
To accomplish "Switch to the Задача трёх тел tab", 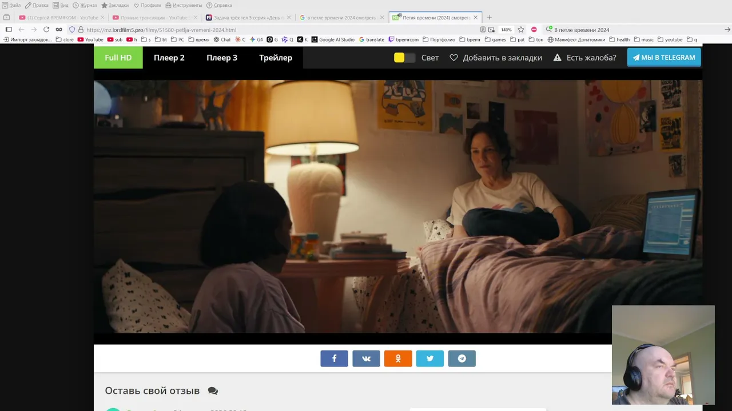I will (x=248, y=18).
